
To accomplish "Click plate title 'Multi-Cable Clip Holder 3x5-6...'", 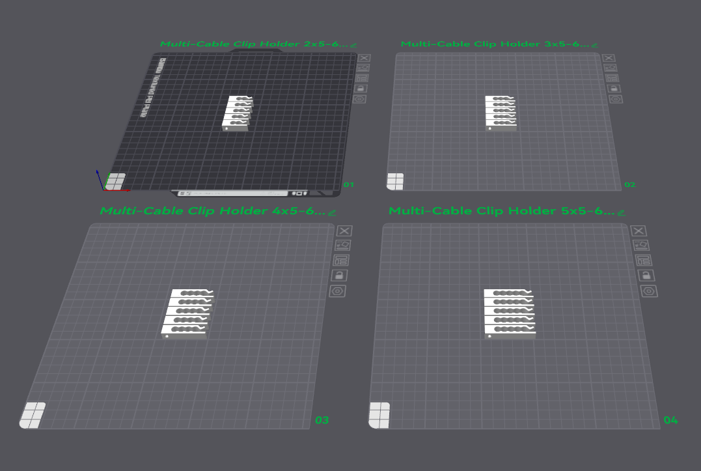I will click(x=495, y=44).
